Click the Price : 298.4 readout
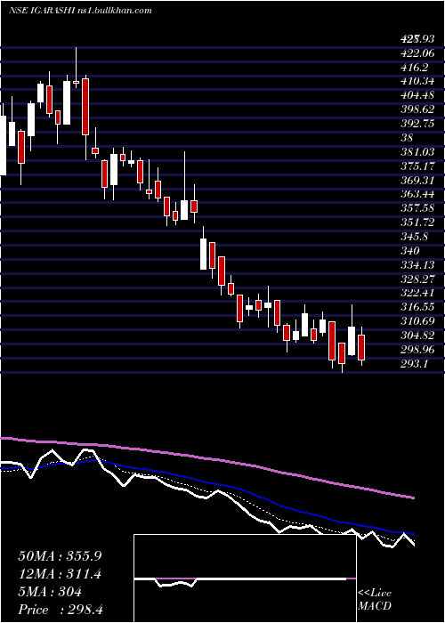This screenshot has height=623, width=445. (x=60, y=610)
